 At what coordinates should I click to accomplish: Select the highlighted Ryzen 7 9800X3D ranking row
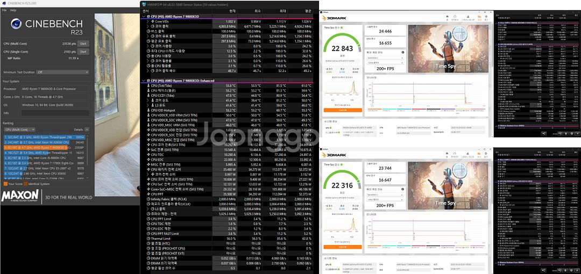coord(44,147)
